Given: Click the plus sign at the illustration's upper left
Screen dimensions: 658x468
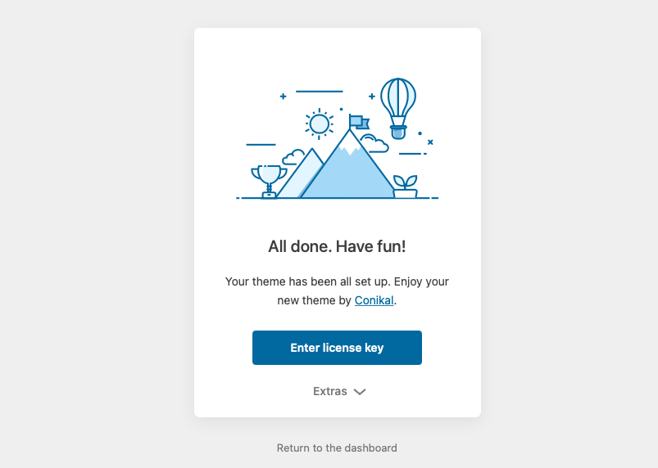Looking at the screenshot, I should point(283,97).
